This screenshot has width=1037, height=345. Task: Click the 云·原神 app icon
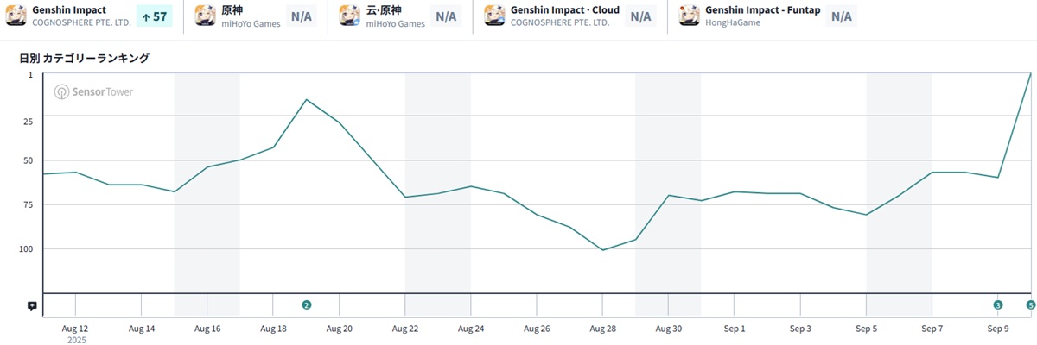[350, 16]
